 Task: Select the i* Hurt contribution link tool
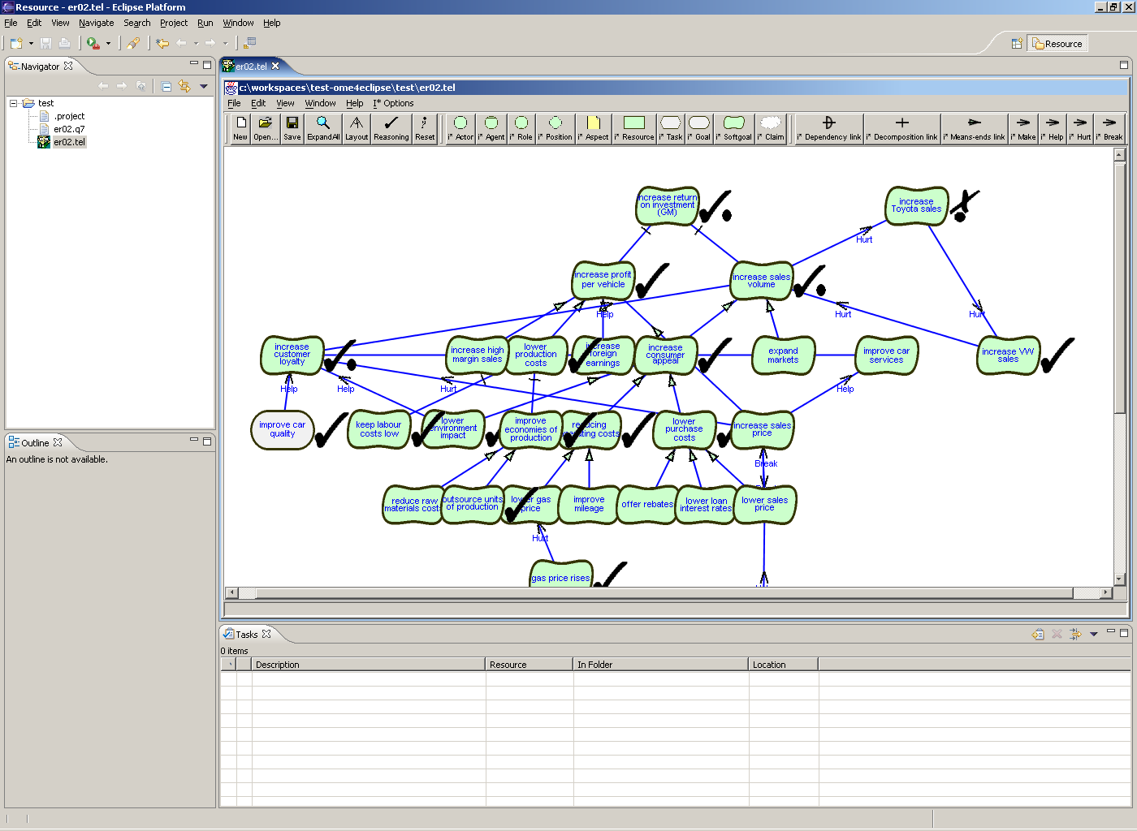click(1080, 128)
